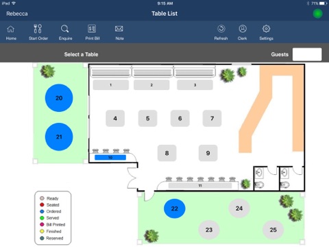Select blue bar counter table 10
Screen dimensions: 329x247
pos(110,157)
